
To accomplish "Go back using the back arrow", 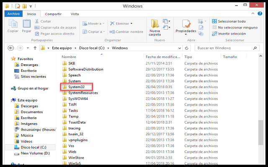I will coord(10,48).
